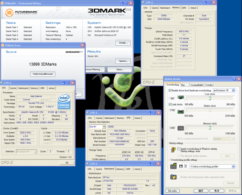Screen dimensions: 242x195
Task: Click the 確定 confirm button
Action: coord(201,191)
